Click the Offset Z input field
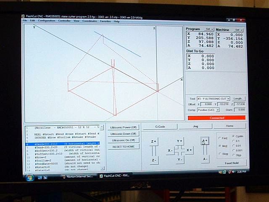Screen dimensions: 269x202 (240, 104)
